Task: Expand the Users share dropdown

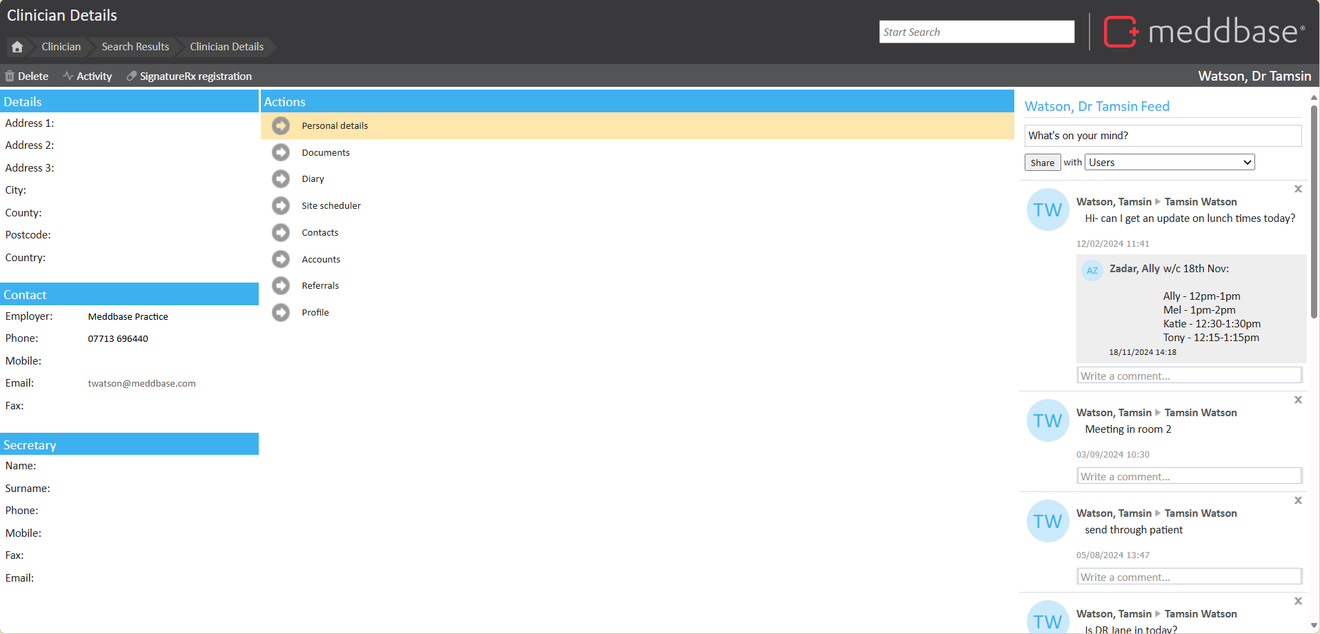Action: click(x=1170, y=163)
